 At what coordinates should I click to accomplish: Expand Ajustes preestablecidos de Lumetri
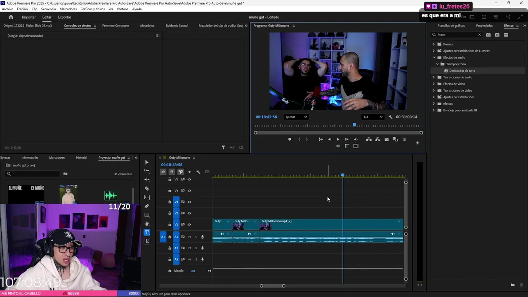[434, 51]
